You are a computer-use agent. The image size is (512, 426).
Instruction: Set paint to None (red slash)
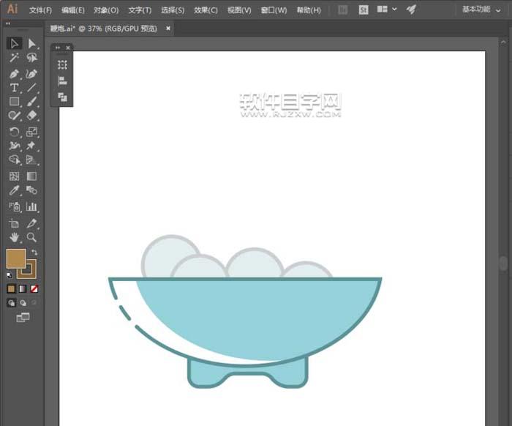(x=34, y=288)
